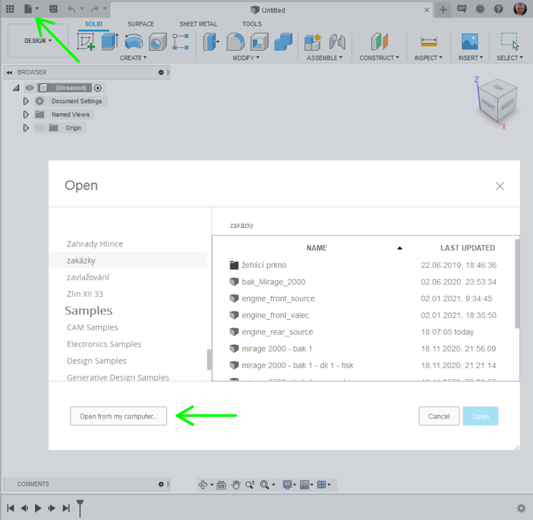The image size is (533, 520).
Task: Click the Save disk icon
Action: [x=53, y=9]
